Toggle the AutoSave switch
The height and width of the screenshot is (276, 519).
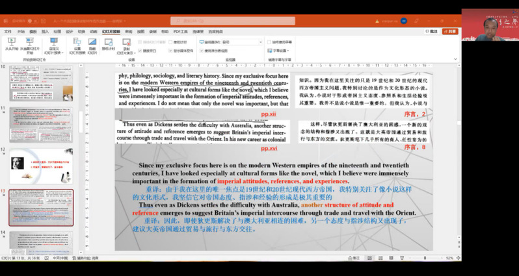pyautogui.click(x=31, y=21)
